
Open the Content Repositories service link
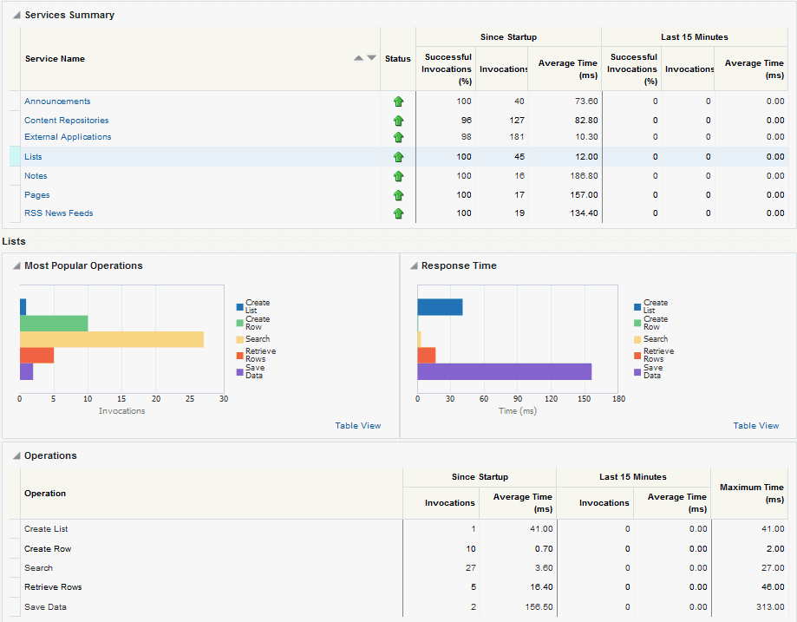point(67,121)
